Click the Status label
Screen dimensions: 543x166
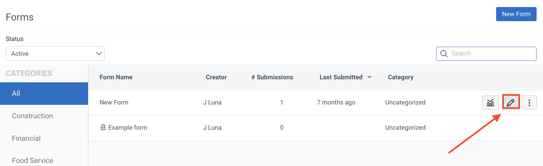(15, 39)
